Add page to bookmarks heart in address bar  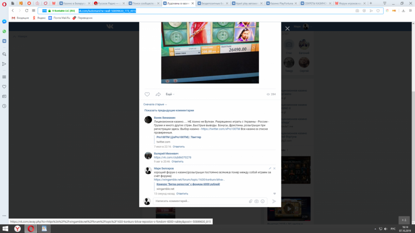tap(378, 11)
